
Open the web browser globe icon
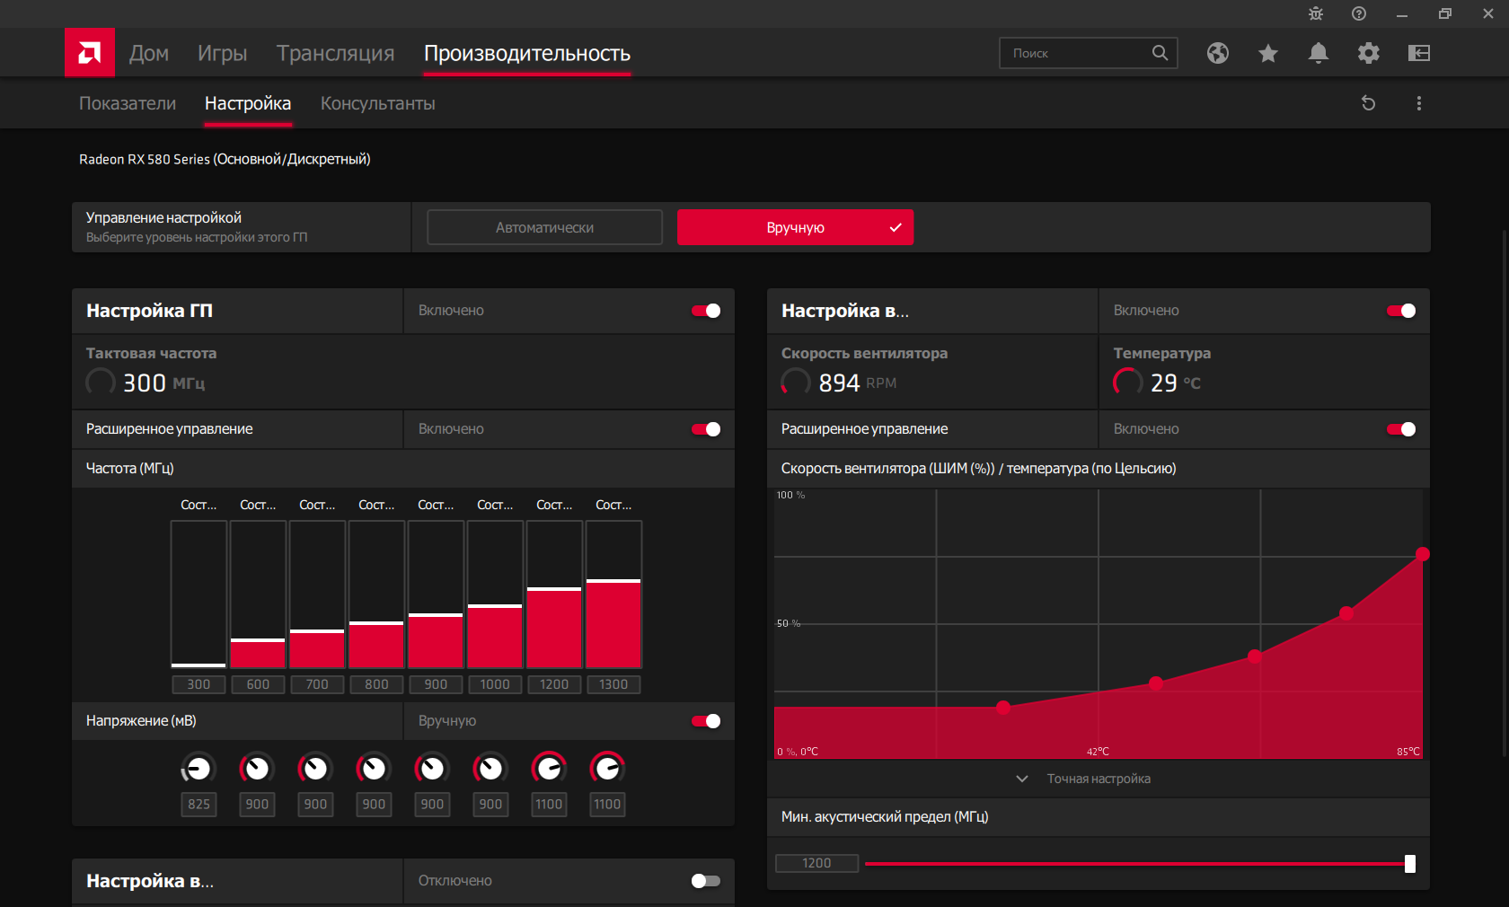point(1217,53)
